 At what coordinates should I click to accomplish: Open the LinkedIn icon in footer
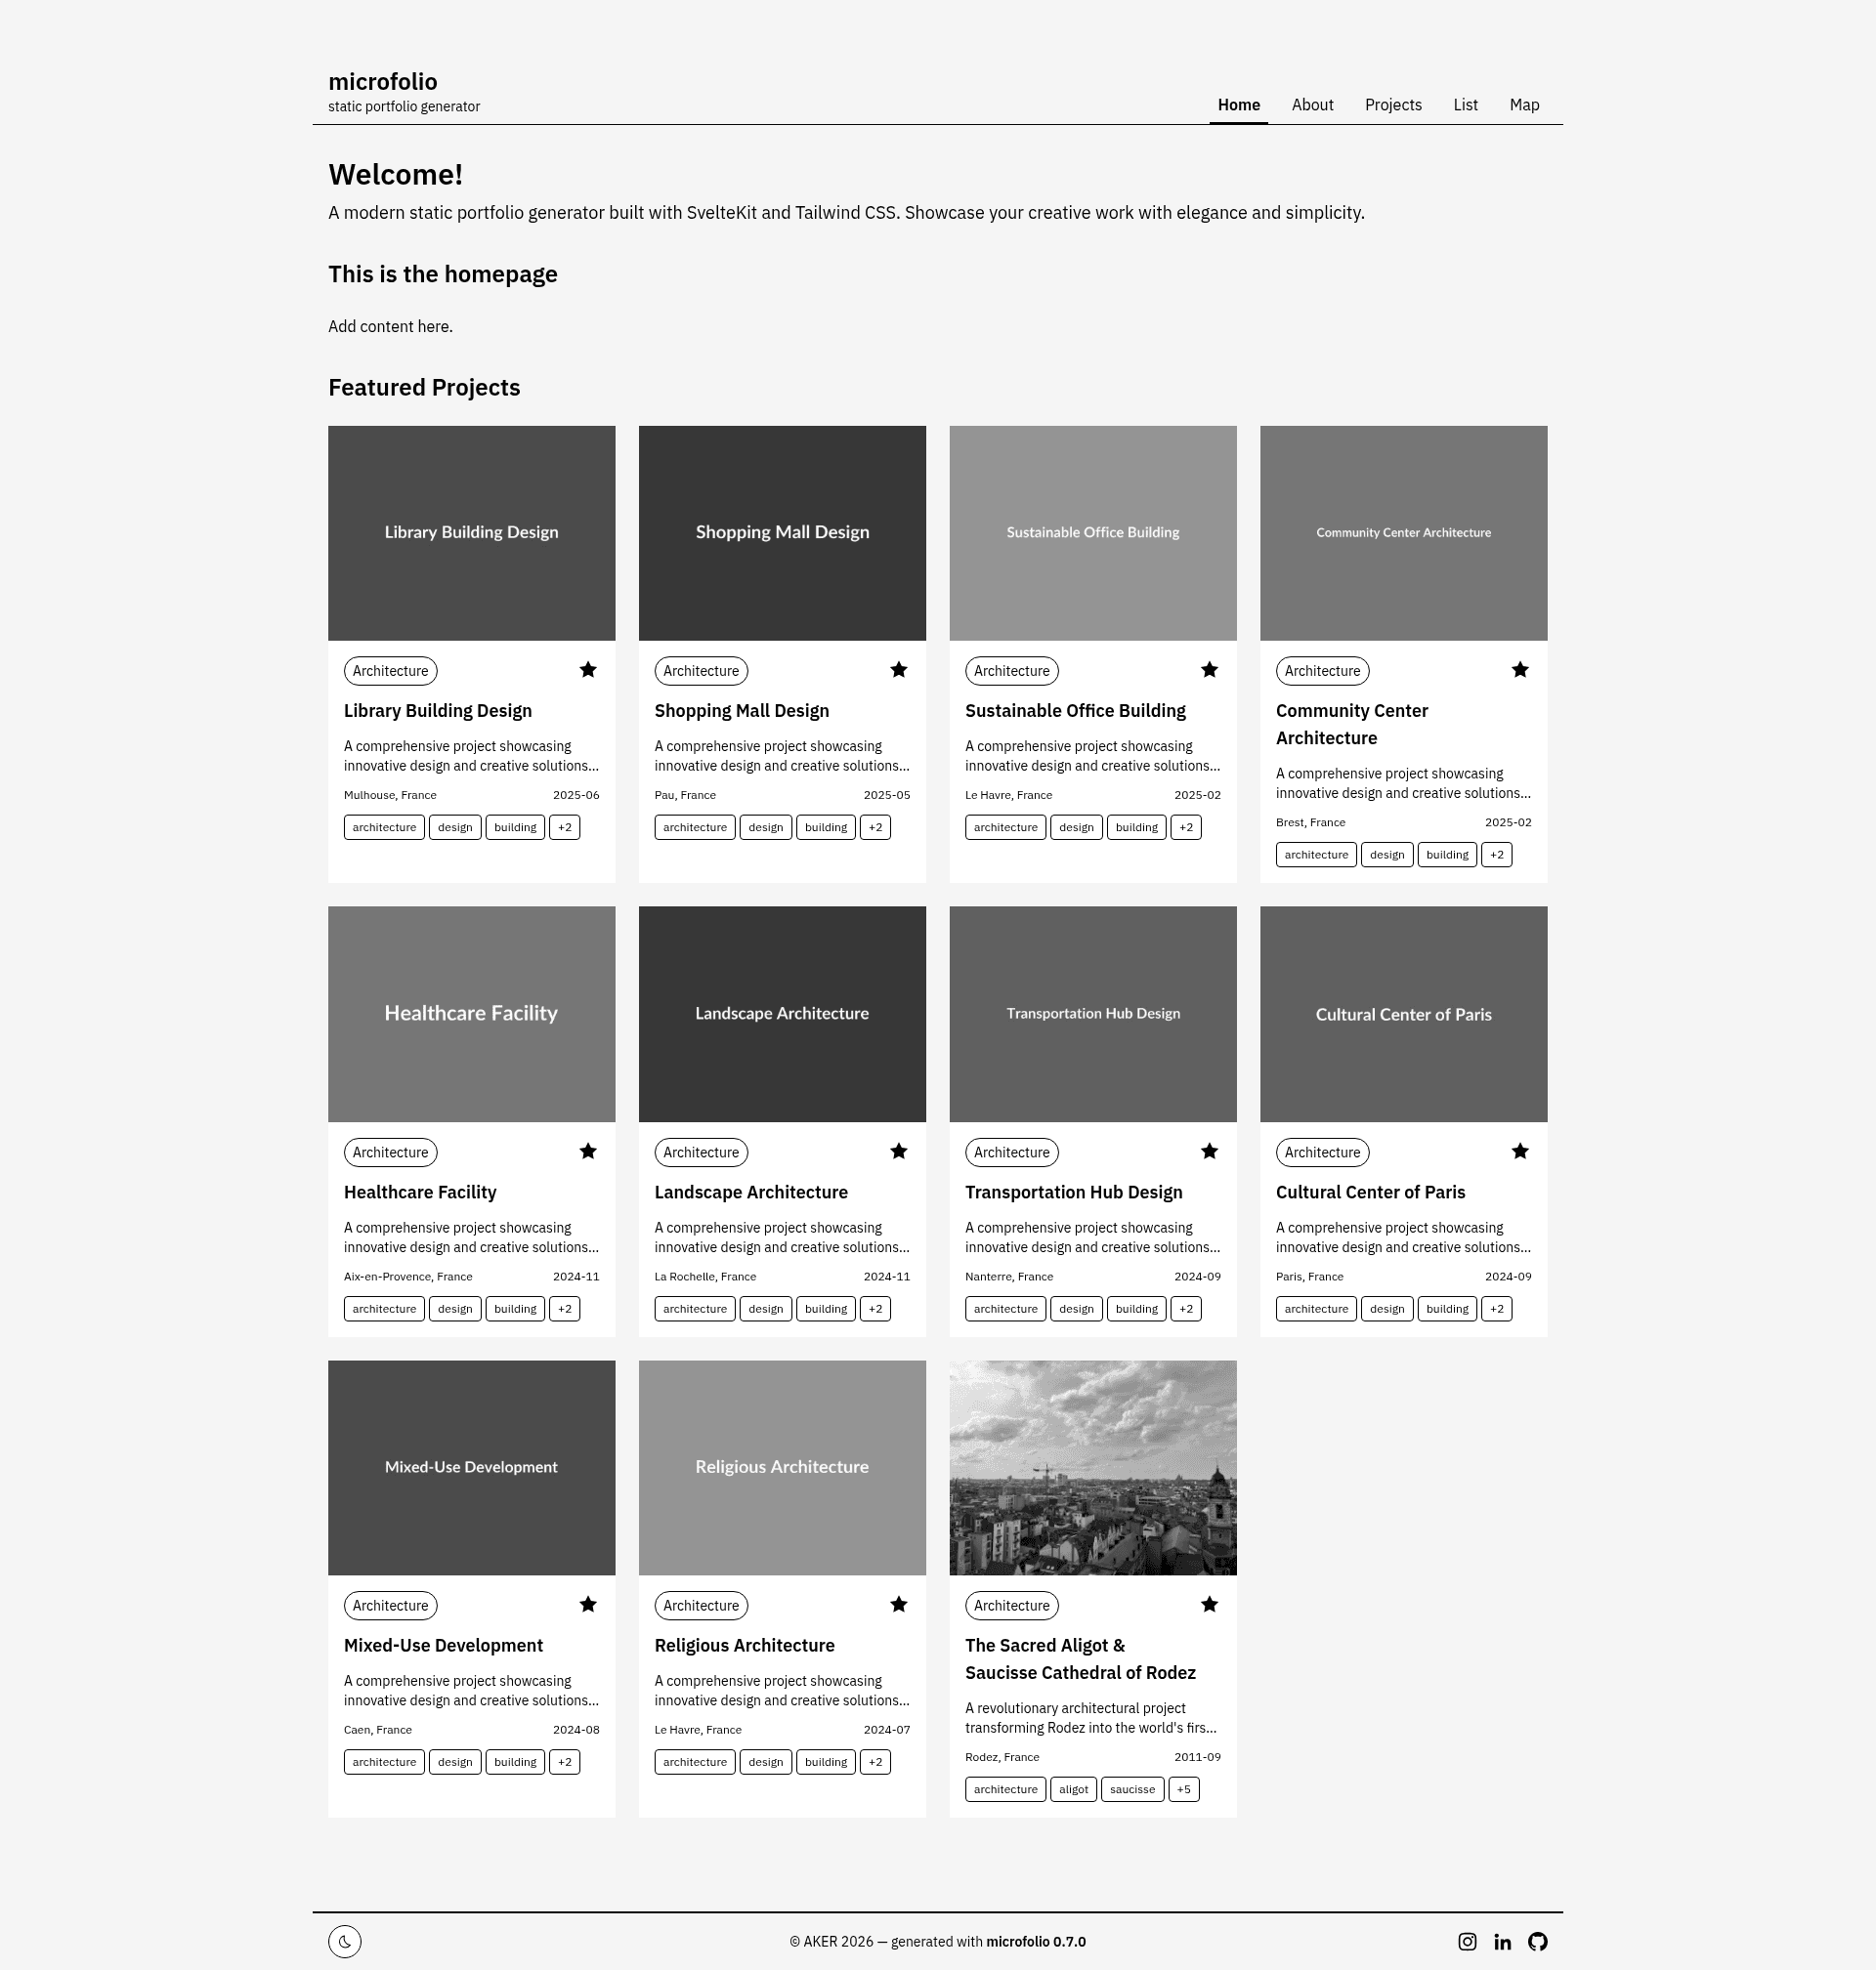tap(1502, 1941)
